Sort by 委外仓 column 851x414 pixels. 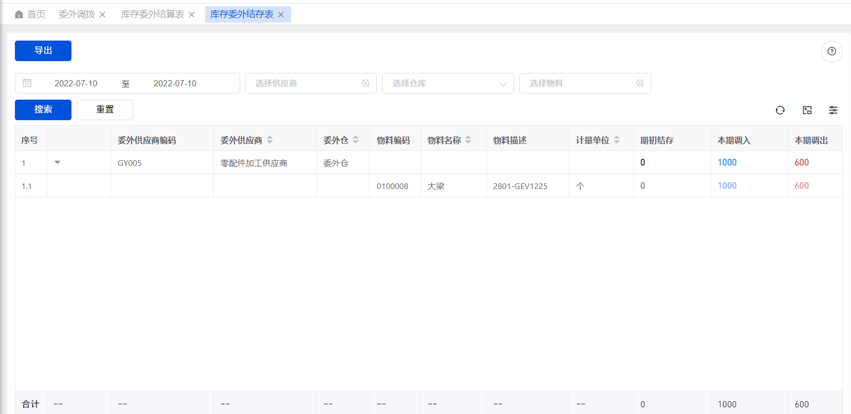pyautogui.click(x=355, y=140)
